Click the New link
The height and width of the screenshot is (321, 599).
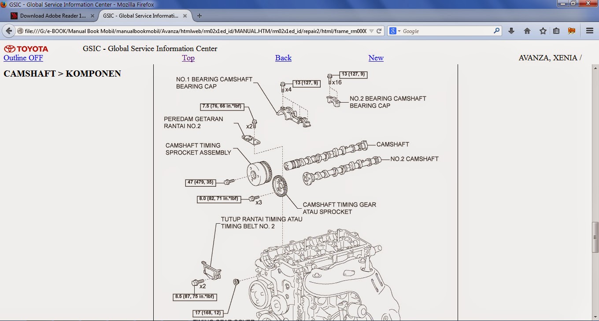[376, 58]
